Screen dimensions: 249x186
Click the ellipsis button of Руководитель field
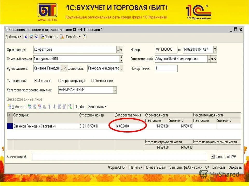click(62, 68)
